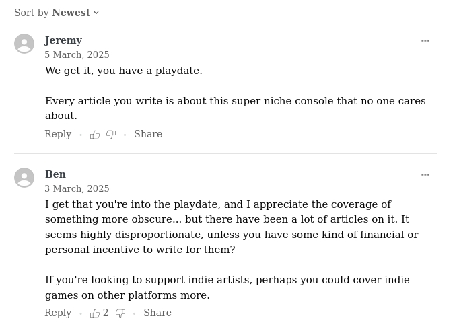455x335 pixels.
Task: Share Jeremy's comment
Action: 148,135
